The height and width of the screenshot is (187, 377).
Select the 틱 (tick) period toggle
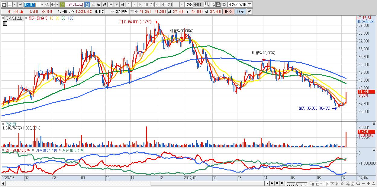(x=122, y=5)
